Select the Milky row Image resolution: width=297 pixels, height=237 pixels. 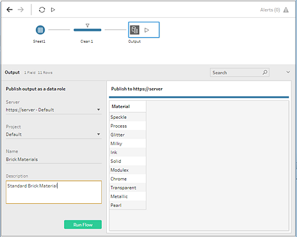pyautogui.click(x=127, y=144)
